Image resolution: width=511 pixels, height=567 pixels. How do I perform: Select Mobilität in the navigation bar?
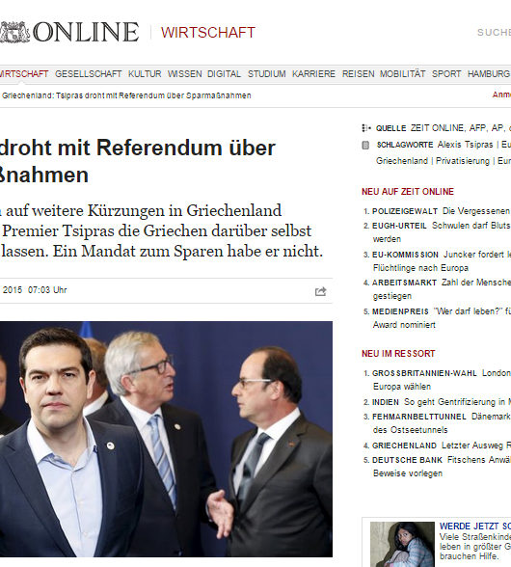402,74
